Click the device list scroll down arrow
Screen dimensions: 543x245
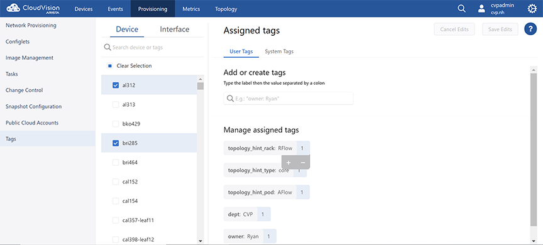(x=200, y=241)
